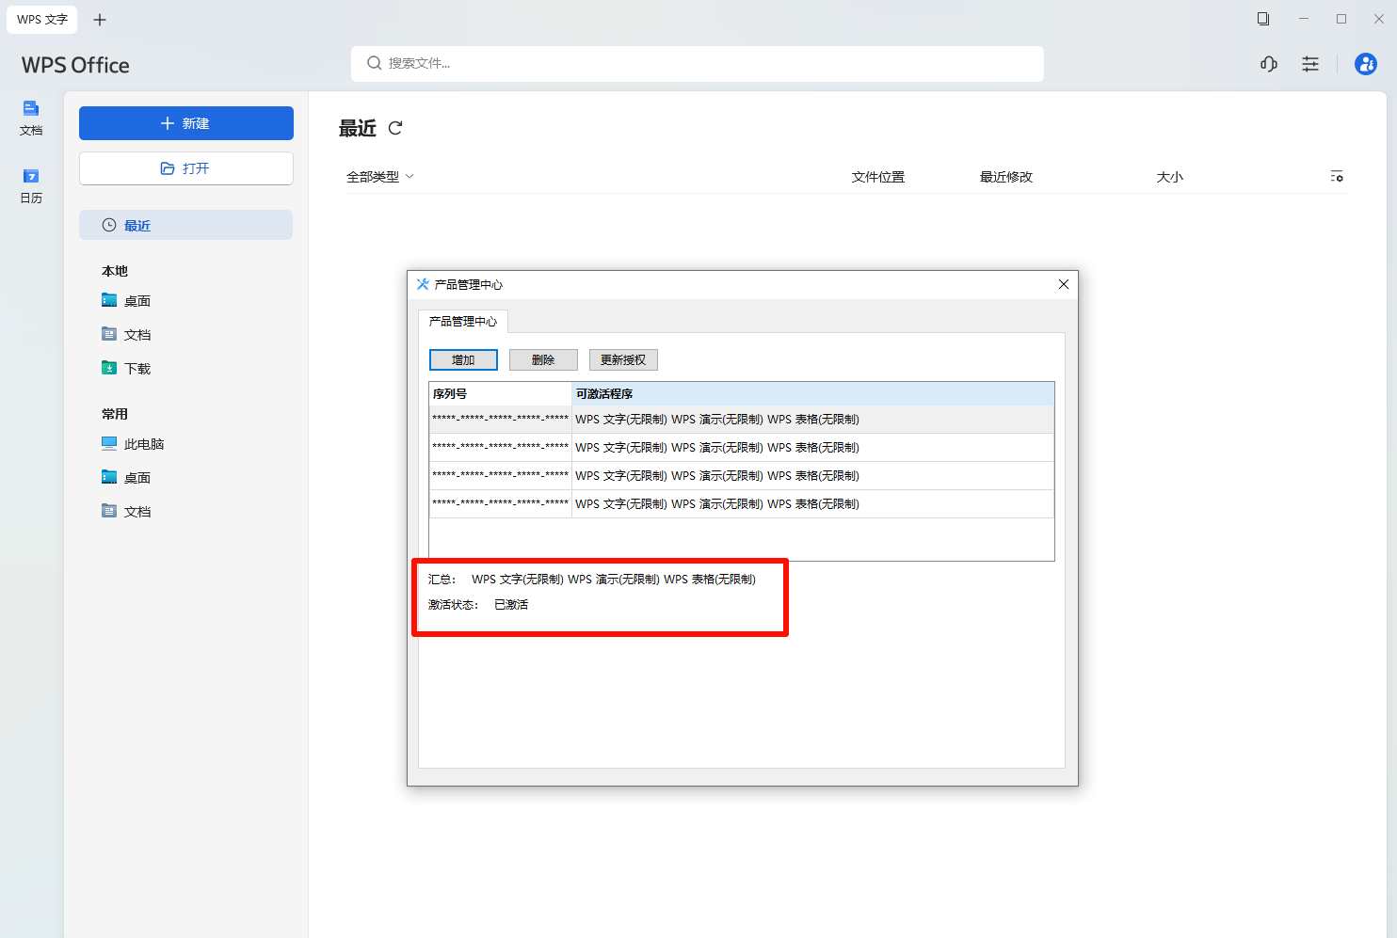
Task: Open the 下载 folder in the sidebar
Action: pyautogui.click(x=136, y=368)
